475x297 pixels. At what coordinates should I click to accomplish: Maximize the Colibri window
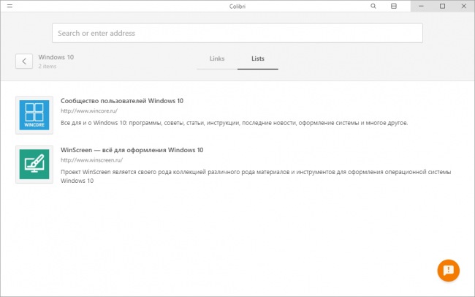(x=442, y=6)
